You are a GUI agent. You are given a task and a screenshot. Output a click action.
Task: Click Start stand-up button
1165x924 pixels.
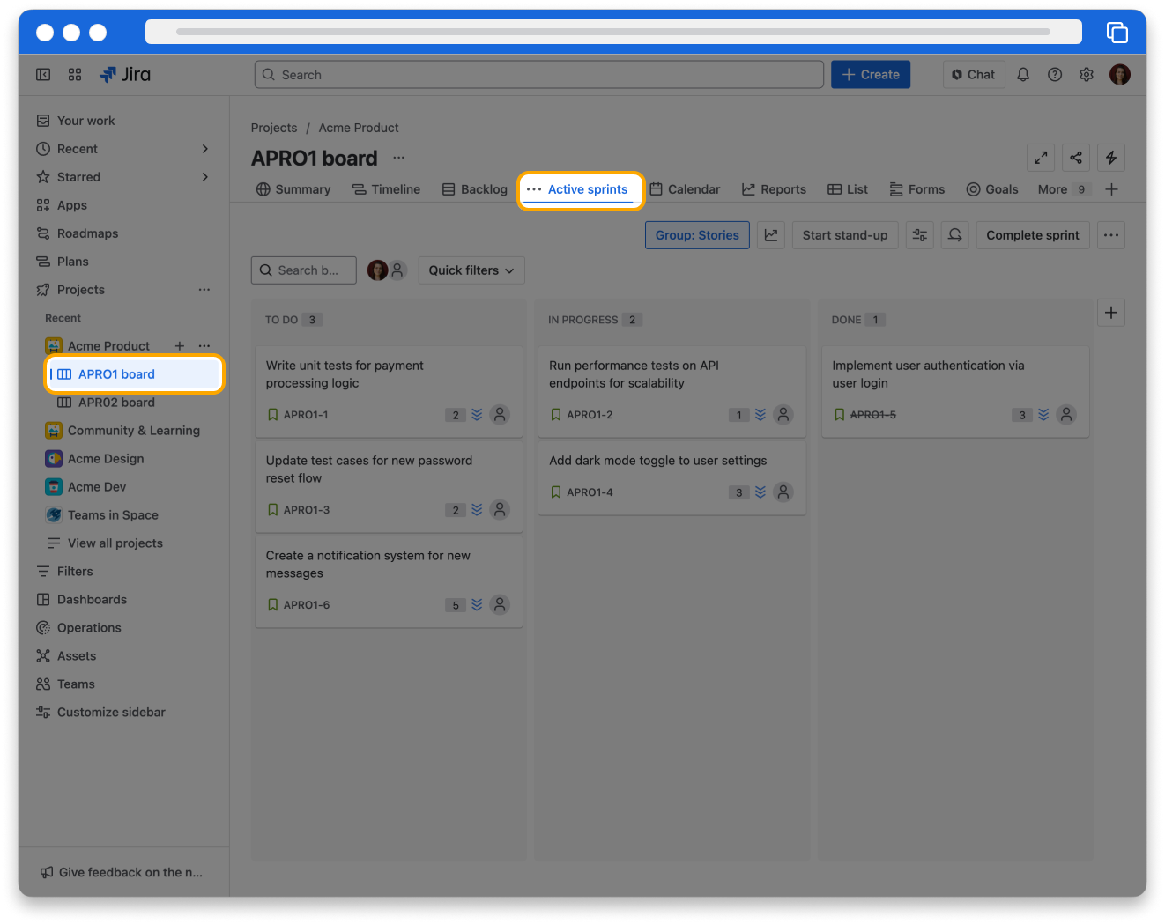tap(845, 235)
